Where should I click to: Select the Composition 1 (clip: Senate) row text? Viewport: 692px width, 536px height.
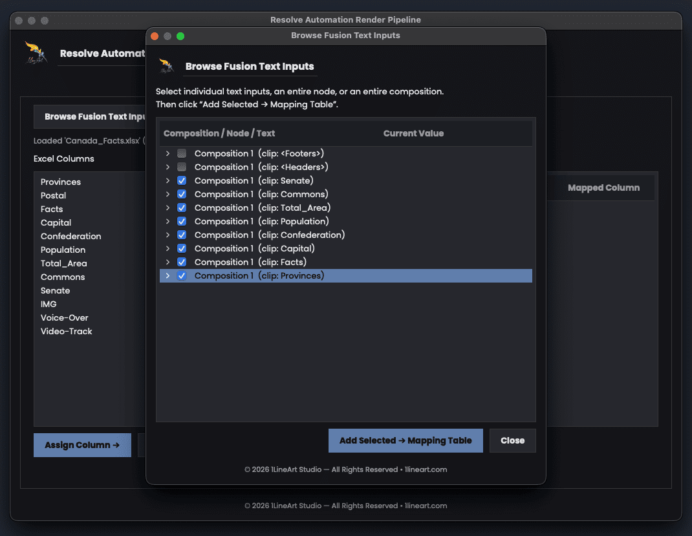pyautogui.click(x=254, y=180)
